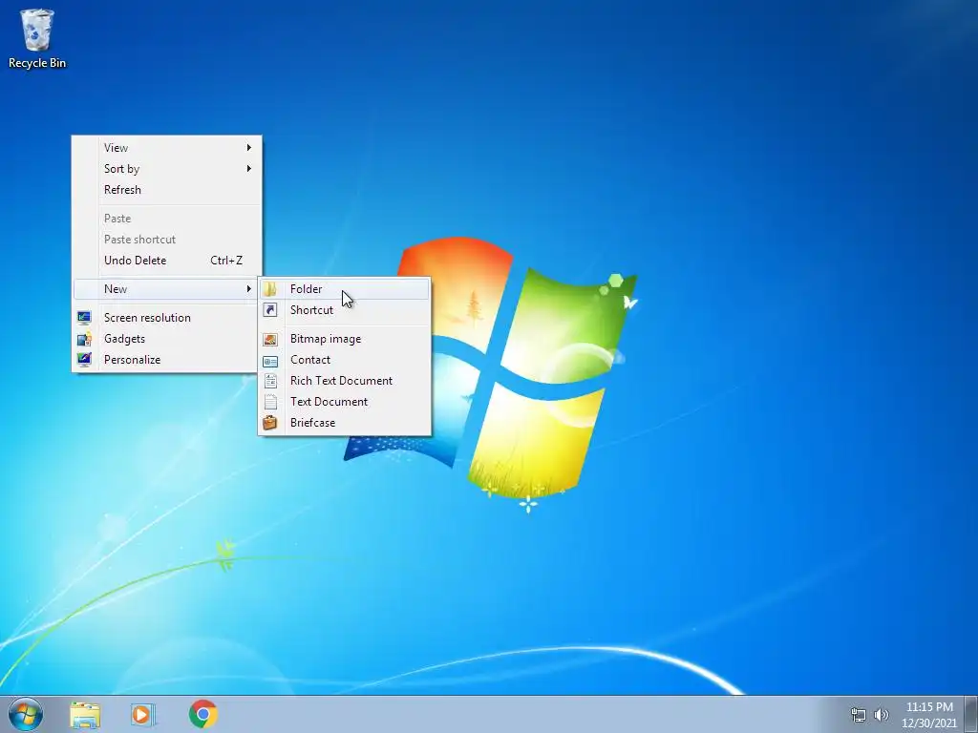The height and width of the screenshot is (733, 978).
Task: Select New in the context menu
Action: [x=166, y=288]
